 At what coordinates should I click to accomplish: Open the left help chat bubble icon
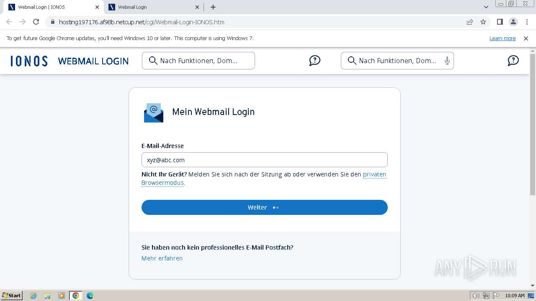(x=315, y=61)
